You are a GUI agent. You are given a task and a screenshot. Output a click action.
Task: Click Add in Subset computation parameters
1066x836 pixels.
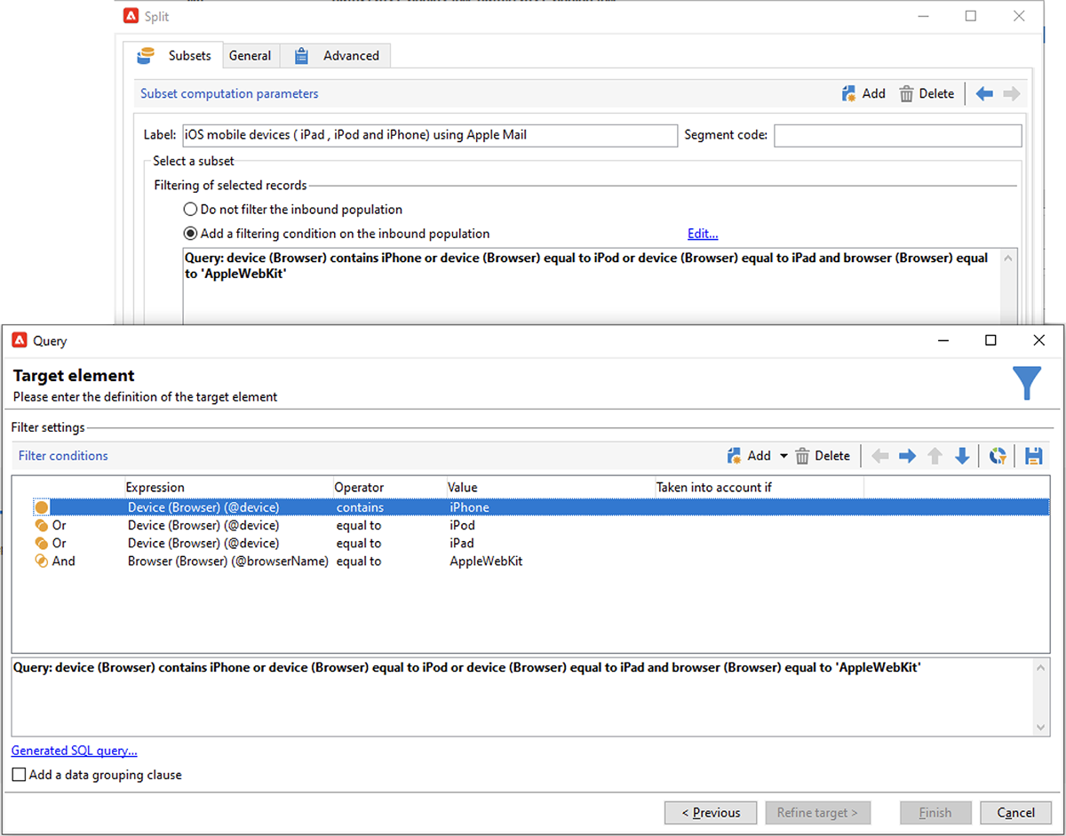tap(863, 93)
